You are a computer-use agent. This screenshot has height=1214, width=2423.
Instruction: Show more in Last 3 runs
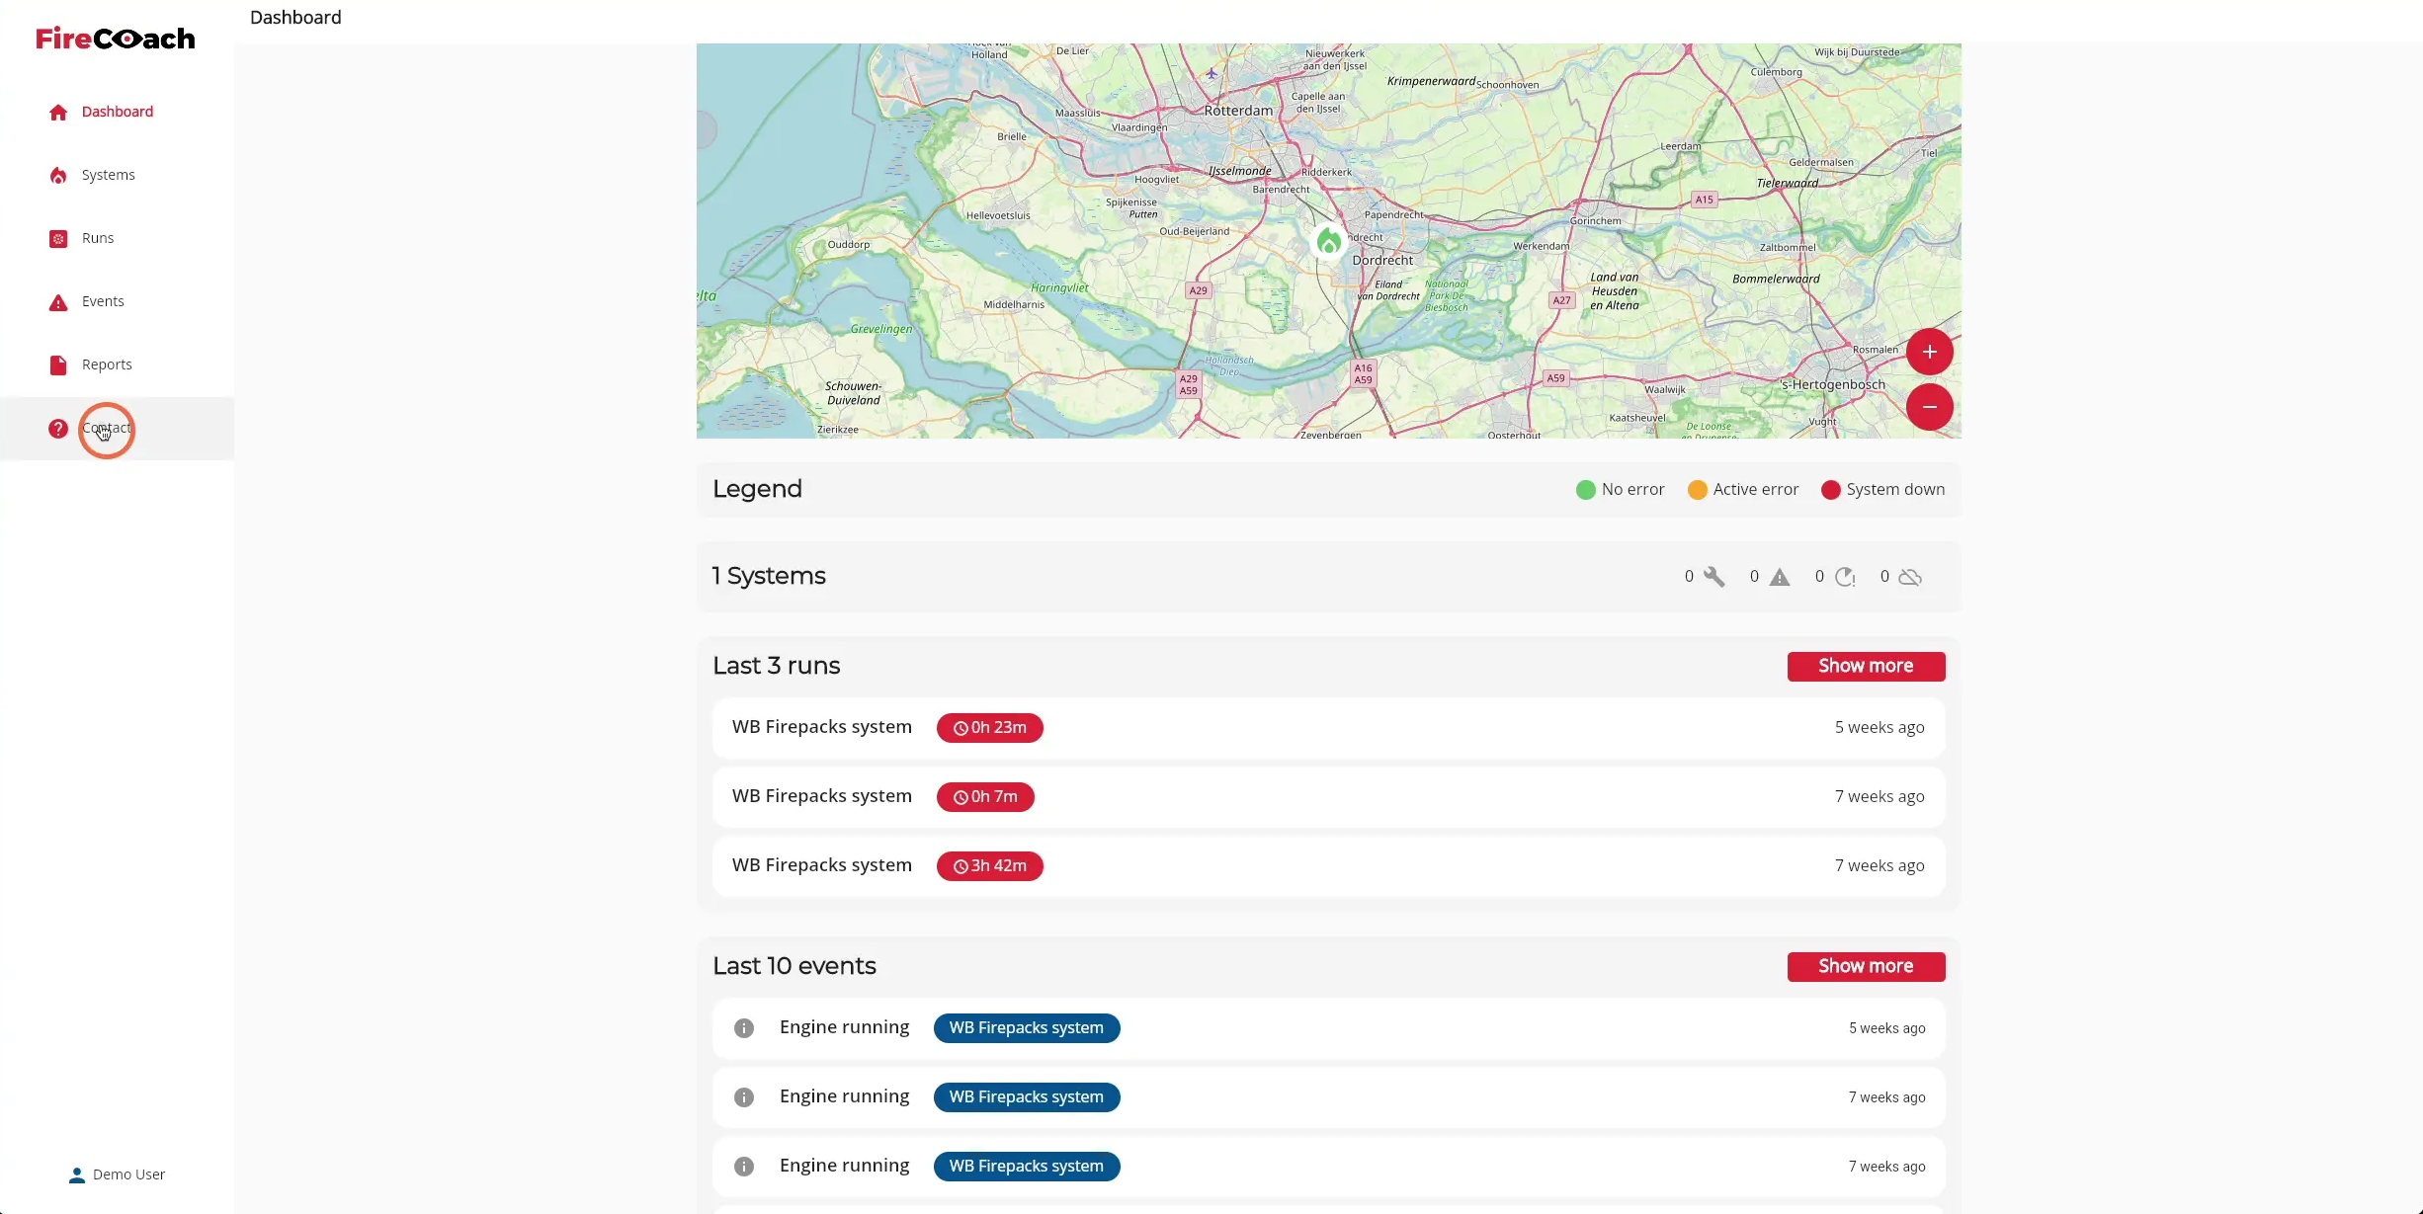click(1866, 666)
